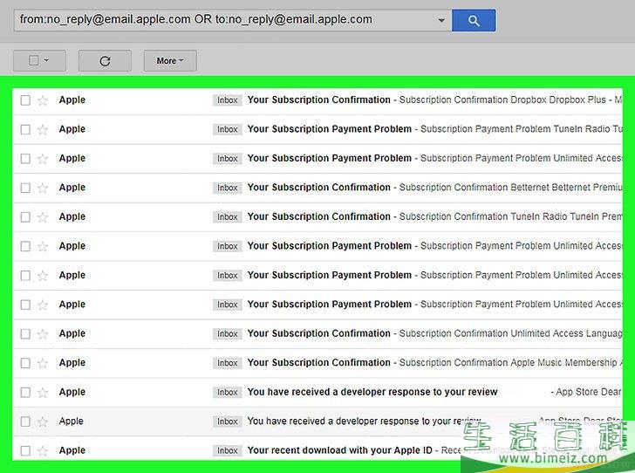Viewport: 635px width, 473px height.
Task: Star the Unlimited Access Language confirmation email
Action: [43, 333]
